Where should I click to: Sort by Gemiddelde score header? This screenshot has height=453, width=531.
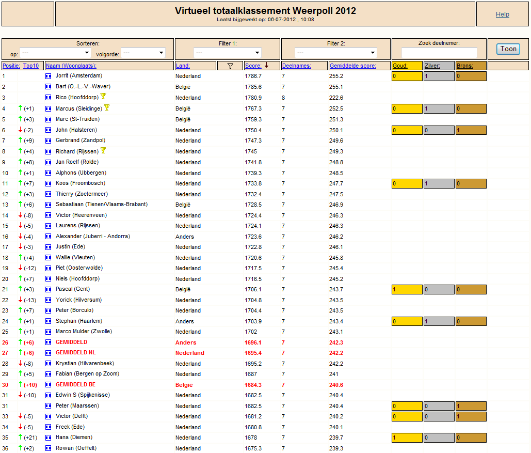pyautogui.click(x=353, y=66)
